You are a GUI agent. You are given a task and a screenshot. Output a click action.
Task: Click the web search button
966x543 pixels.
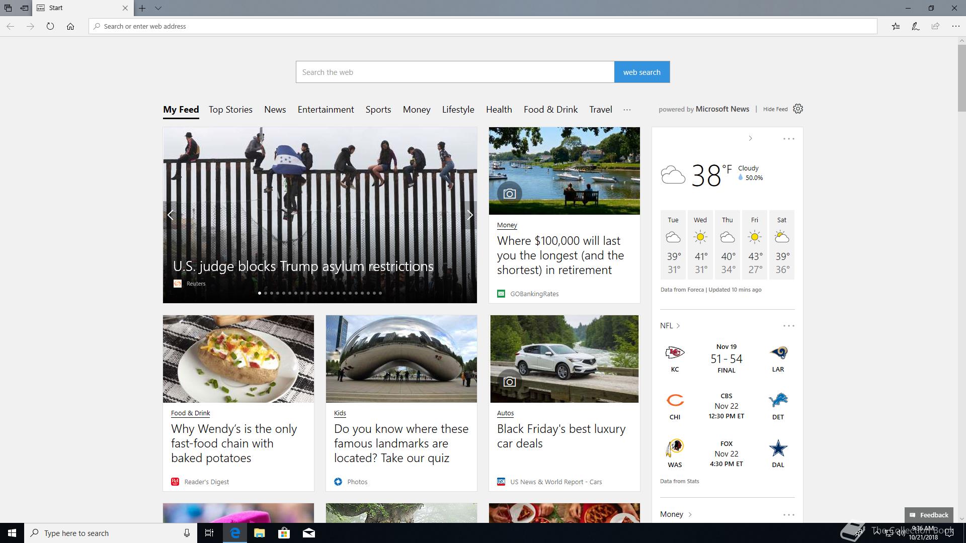[642, 72]
